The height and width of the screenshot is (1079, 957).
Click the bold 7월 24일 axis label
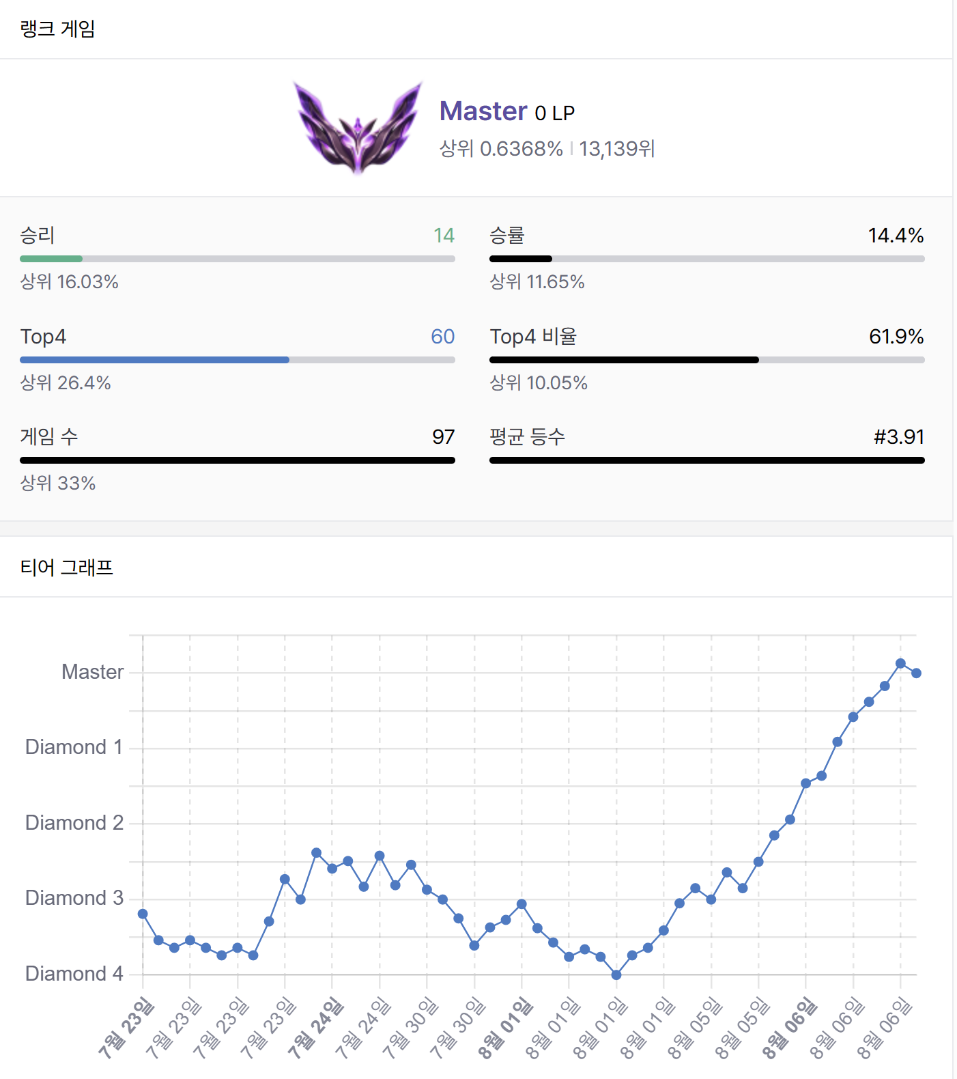click(315, 1027)
